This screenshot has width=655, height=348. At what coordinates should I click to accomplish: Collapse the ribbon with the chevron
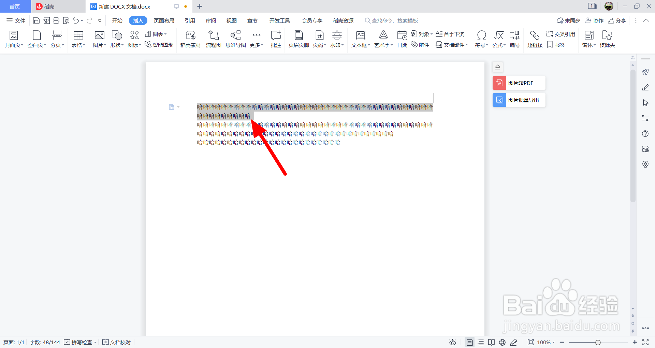[646, 20]
